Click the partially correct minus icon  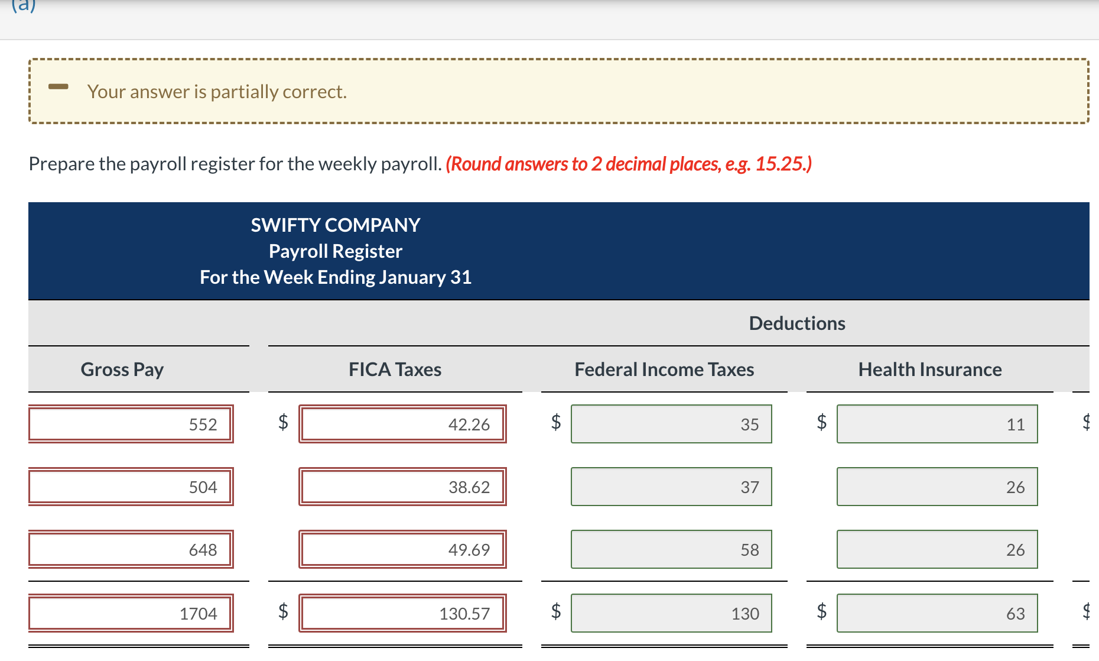point(58,87)
